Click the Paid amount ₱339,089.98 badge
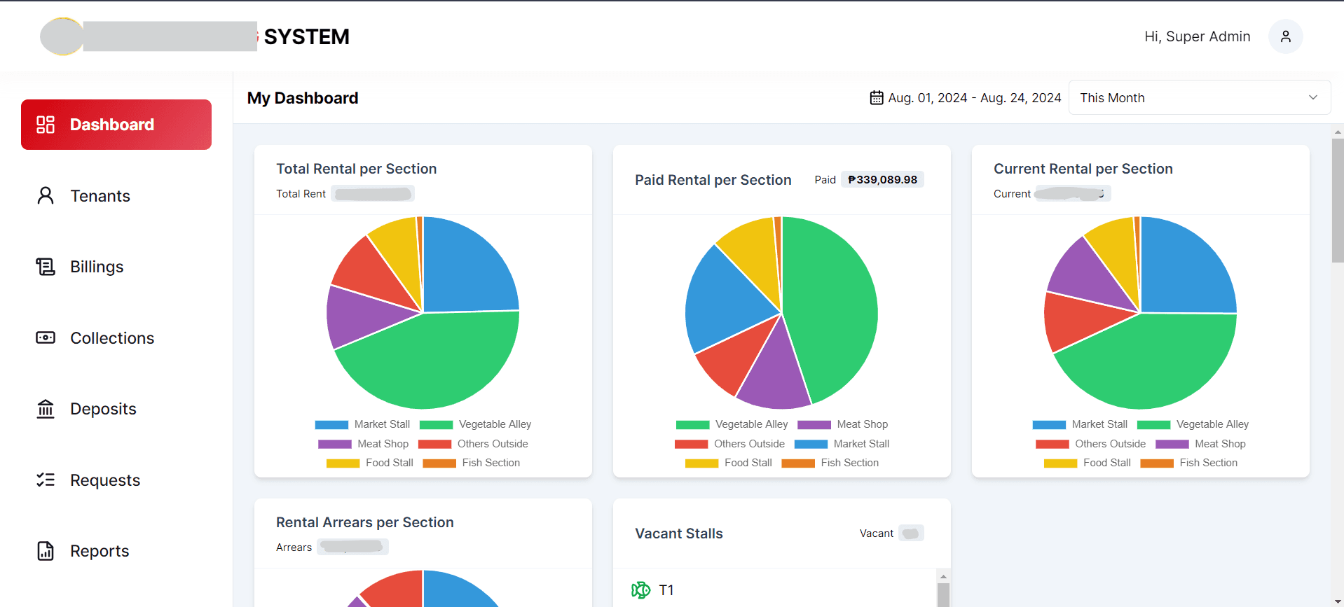 click(x=882, y=180)
